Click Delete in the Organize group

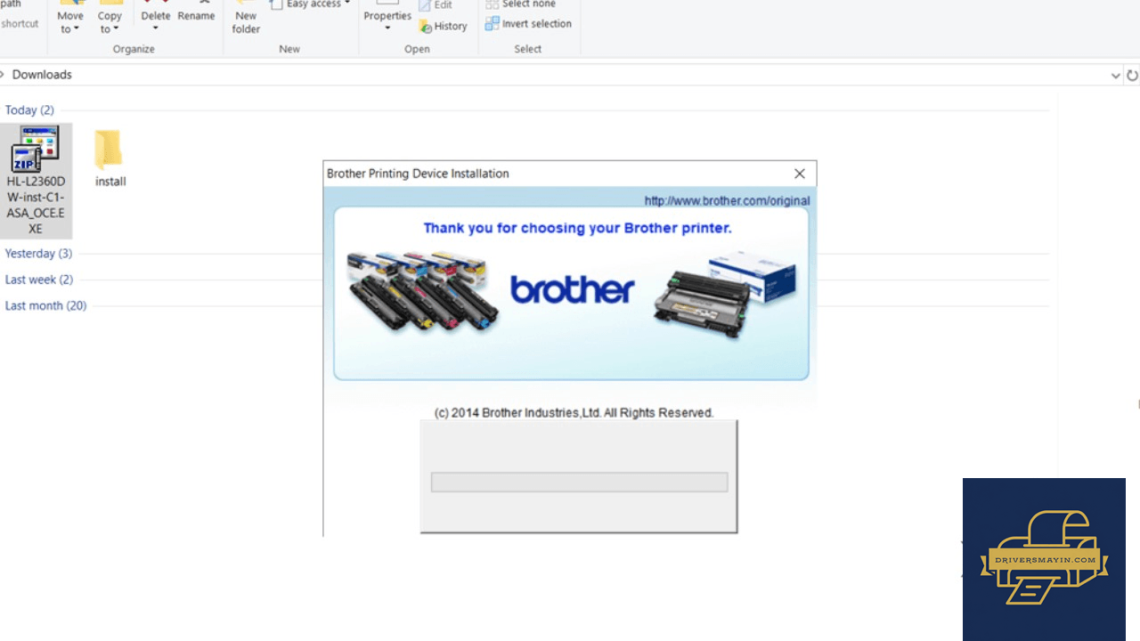click(156, 18)
